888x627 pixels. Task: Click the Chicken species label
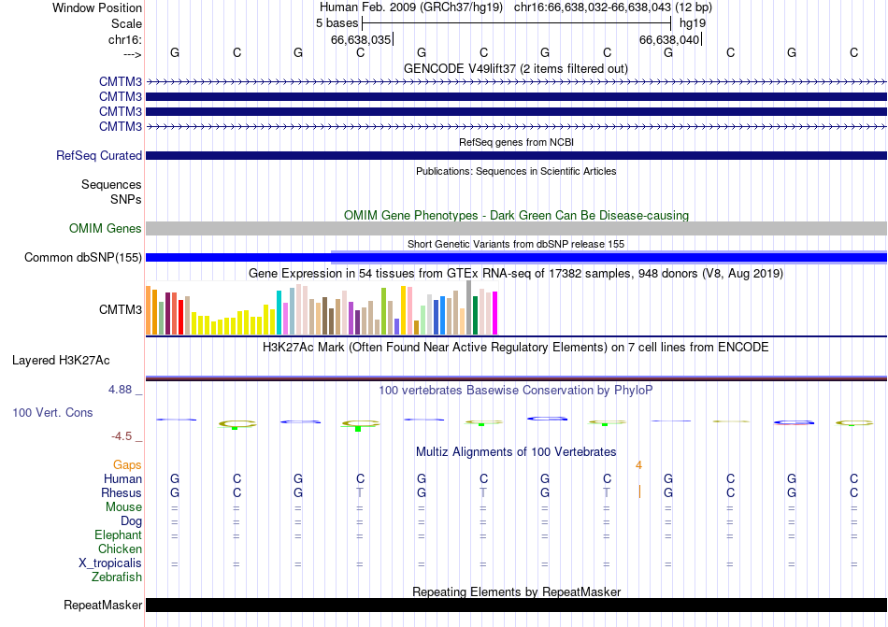(x=120, y=549)
